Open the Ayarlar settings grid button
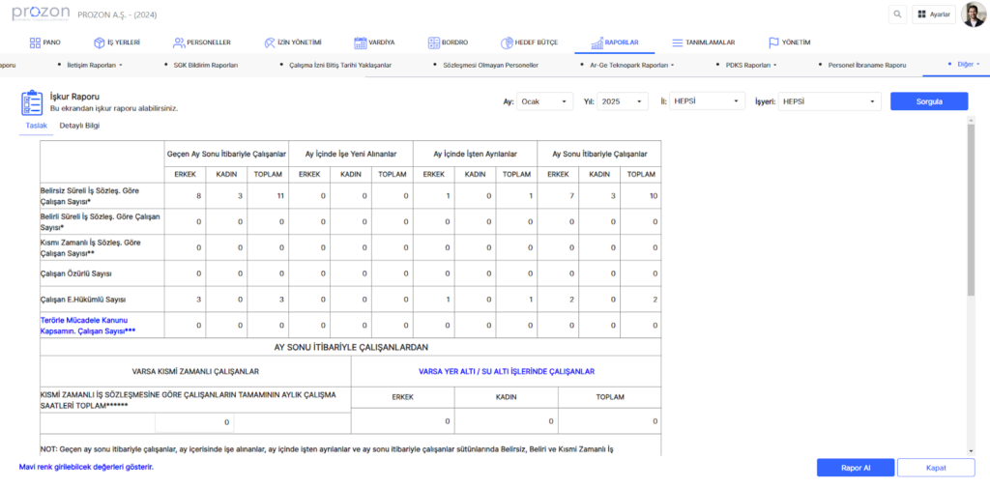The image size is (990, 488). coord(933,14)
